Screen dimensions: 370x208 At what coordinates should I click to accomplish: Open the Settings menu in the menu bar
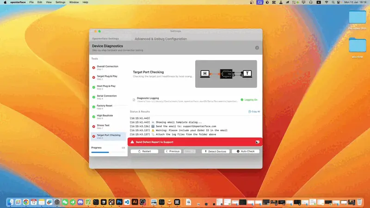60,2
